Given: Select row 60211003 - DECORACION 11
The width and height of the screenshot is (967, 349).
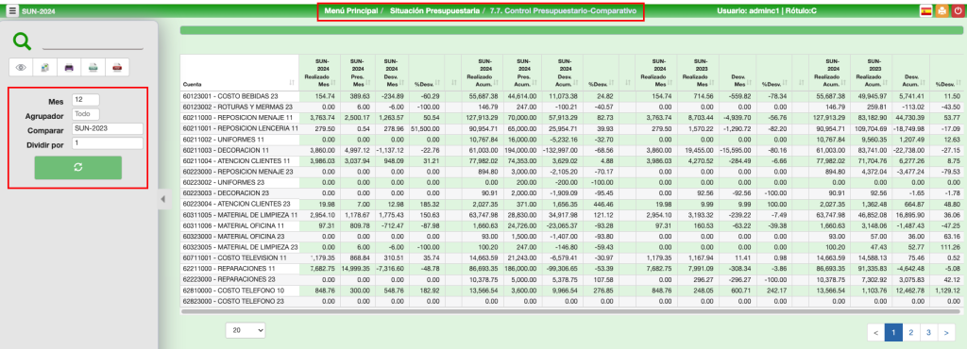Looking at the screenshot, I should [x=570, y=150].
